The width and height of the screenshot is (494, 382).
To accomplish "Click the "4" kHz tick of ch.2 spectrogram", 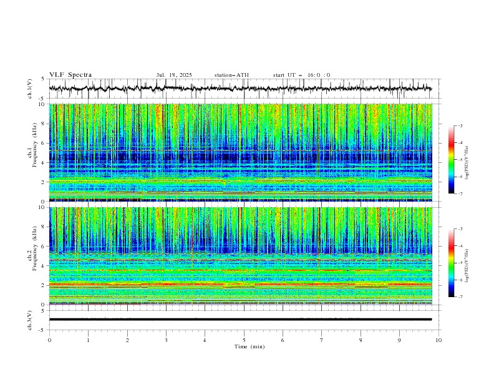I will point(44,266).
